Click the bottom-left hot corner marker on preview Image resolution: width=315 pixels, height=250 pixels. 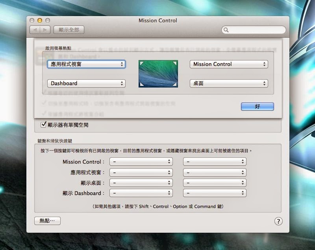(142, 84)
